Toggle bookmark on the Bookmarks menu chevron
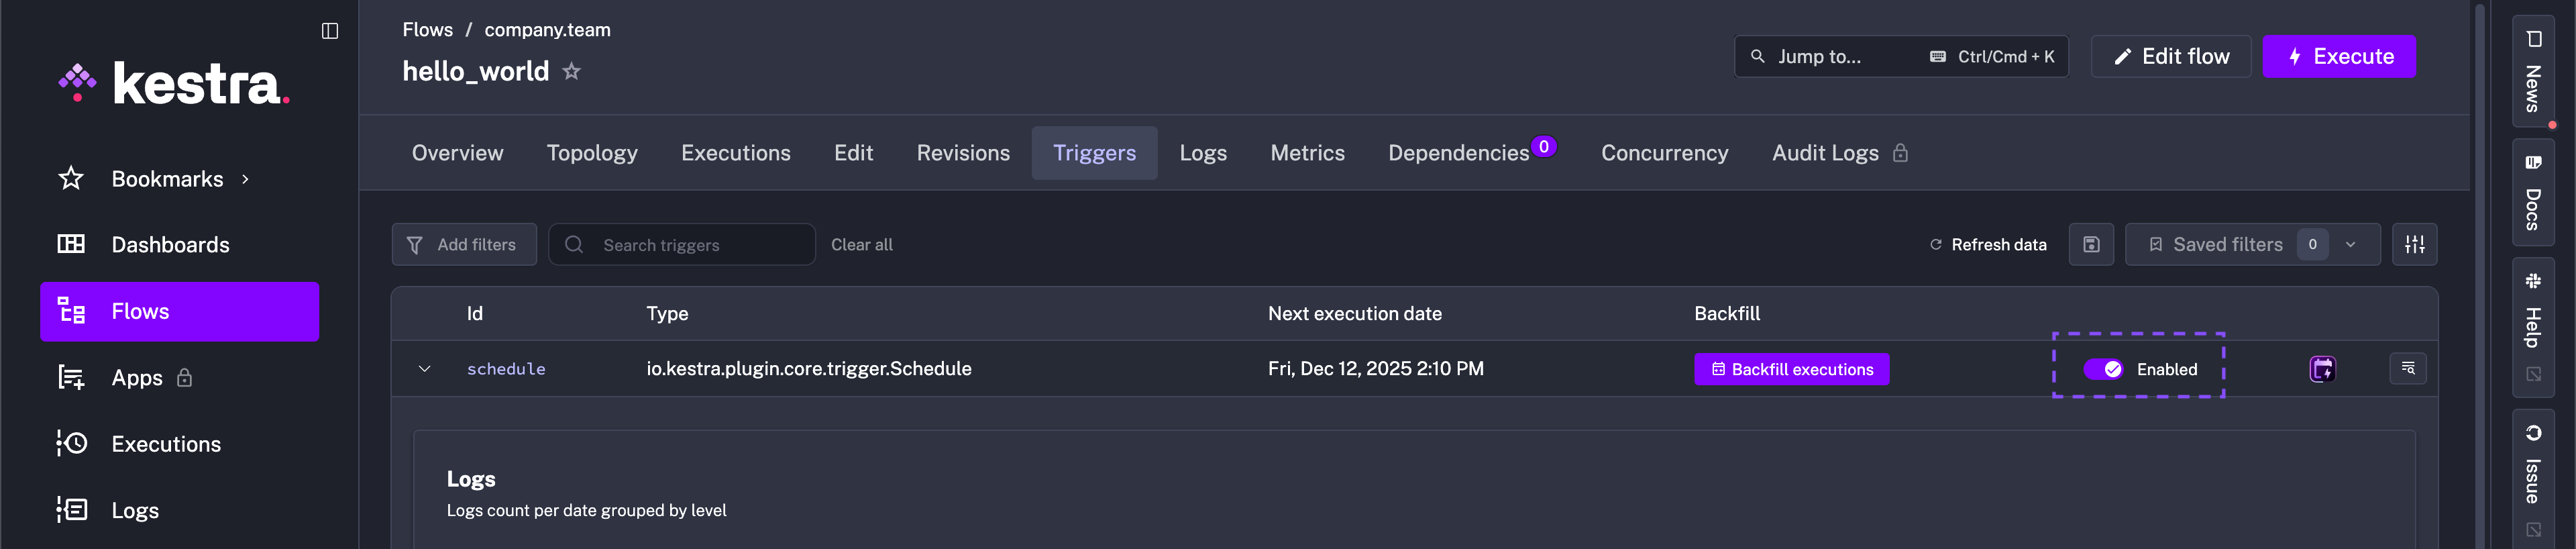Image resolution: width=2576 pixels, height=549 pixels. point(245,178)
